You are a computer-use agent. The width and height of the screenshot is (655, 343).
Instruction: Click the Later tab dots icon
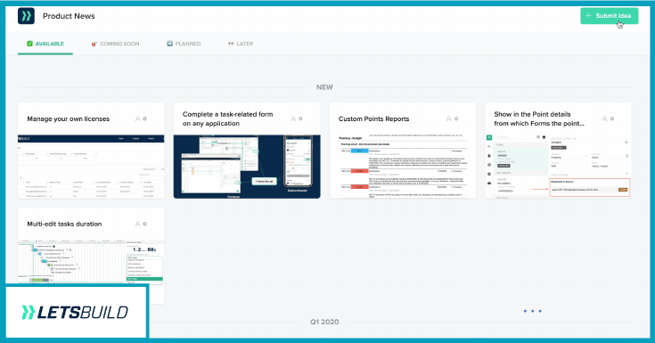pos(231,44)
